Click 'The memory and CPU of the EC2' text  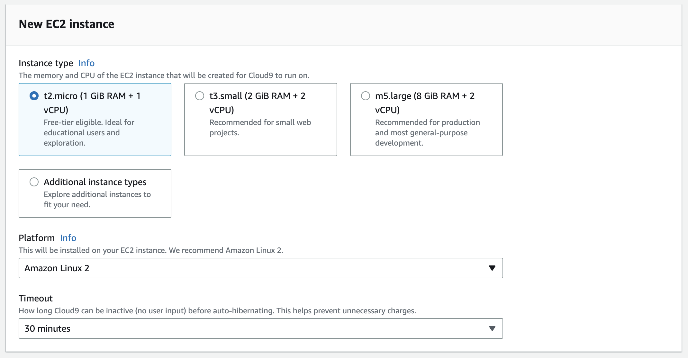tap(164, 76)
